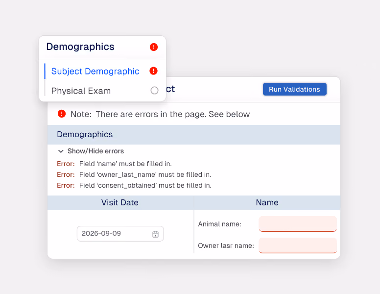
Task: Click the 'Owner lasr name:' label
Action: [x=226, y=245]
